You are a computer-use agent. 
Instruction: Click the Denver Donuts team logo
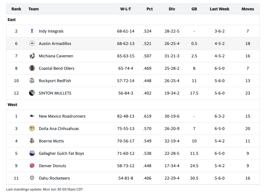(x=32, y=166)
